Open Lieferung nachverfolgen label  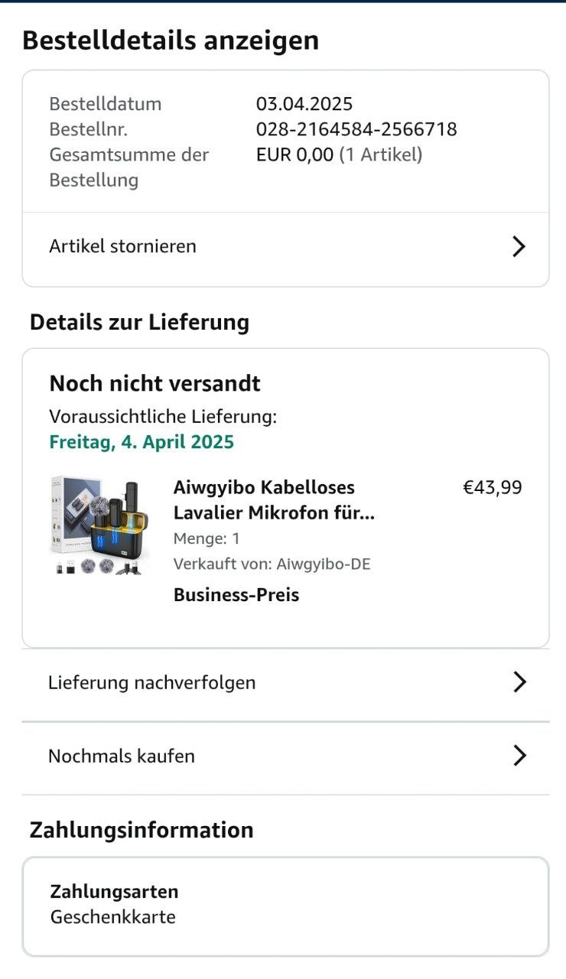pyautogui.click(x=151, y=682)
